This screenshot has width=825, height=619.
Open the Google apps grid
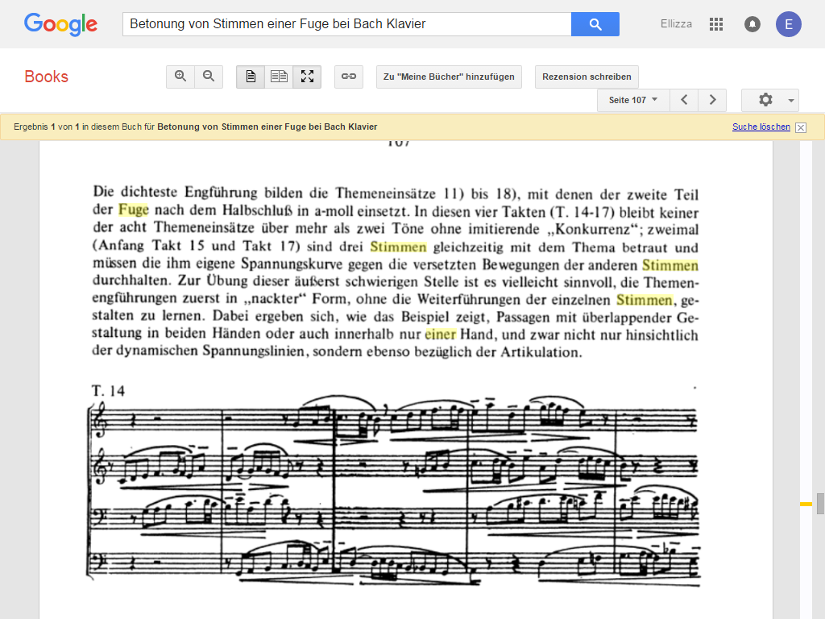(x=716, y=24)
